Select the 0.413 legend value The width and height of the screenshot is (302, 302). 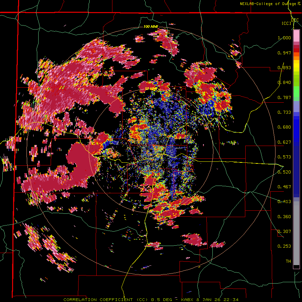(x=284, y=202)
